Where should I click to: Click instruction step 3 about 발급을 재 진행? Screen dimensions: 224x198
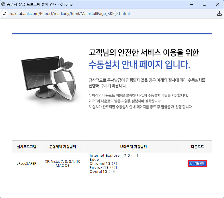141,107
